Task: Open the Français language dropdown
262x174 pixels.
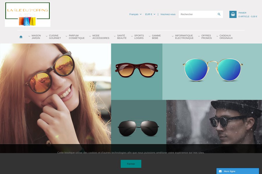Action: click(135, 14)
